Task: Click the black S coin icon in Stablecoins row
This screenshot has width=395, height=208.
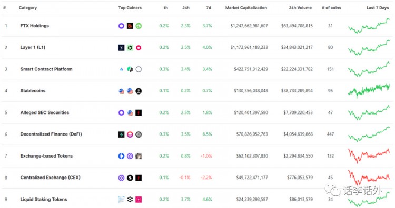Action: tap(139, 91)
